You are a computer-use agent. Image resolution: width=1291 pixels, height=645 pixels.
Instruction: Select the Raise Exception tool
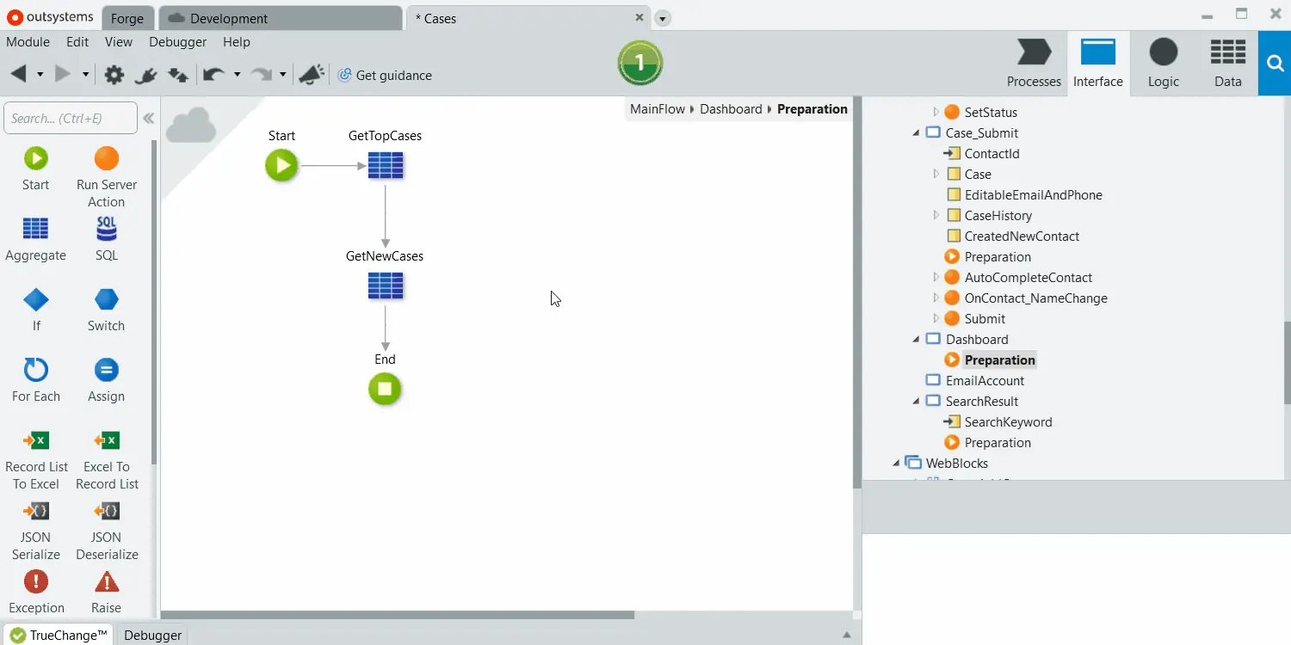106,593
